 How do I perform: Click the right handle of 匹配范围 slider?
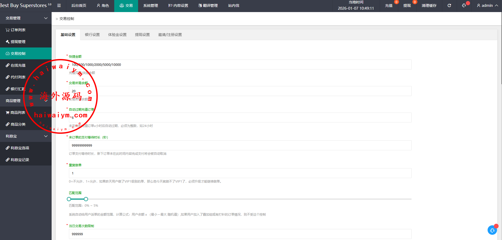(86, 199)
